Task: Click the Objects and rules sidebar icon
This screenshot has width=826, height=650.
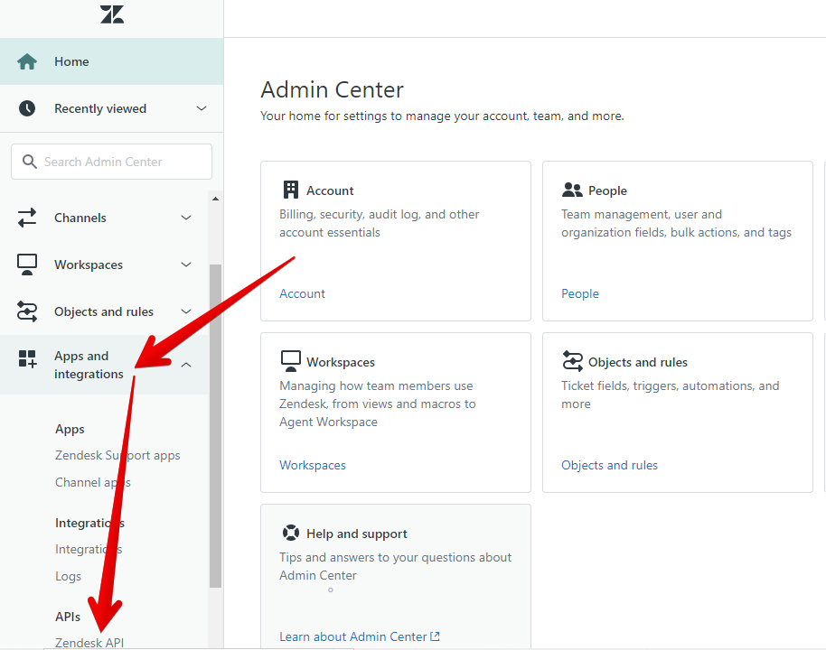Action: click(x=27, y=311)
